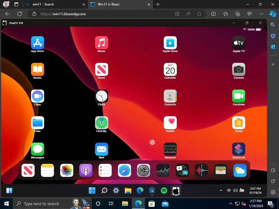Open the Windows 10 Start menu
Image resolution: width=279 pixels, height=209 pixels.
[7, 204]
